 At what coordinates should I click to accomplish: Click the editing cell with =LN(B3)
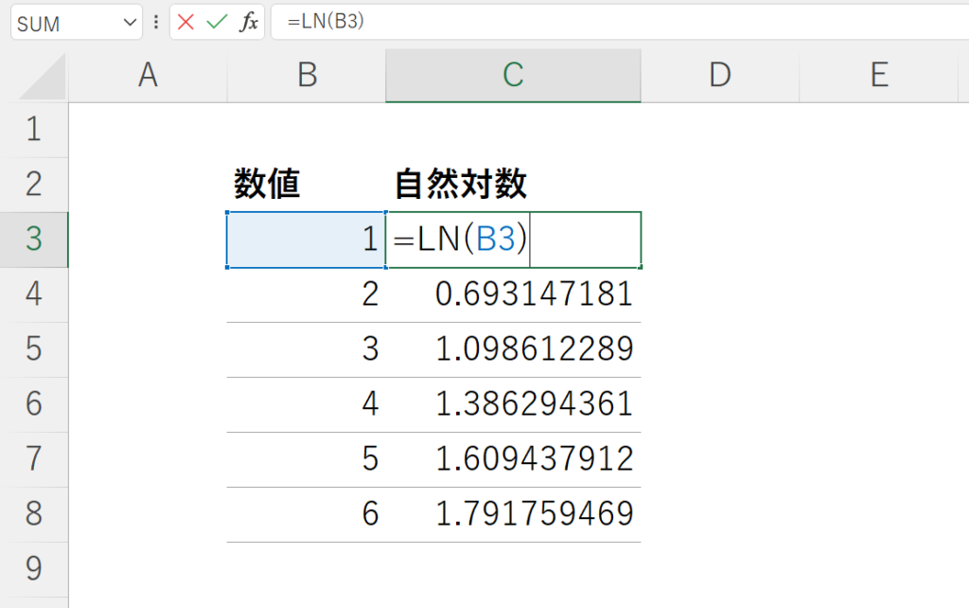tap(514, 240)
